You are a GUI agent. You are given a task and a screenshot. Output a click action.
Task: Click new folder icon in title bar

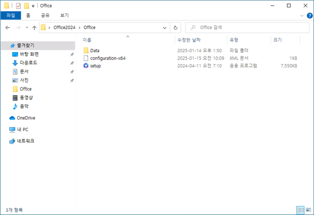(26, 6)
